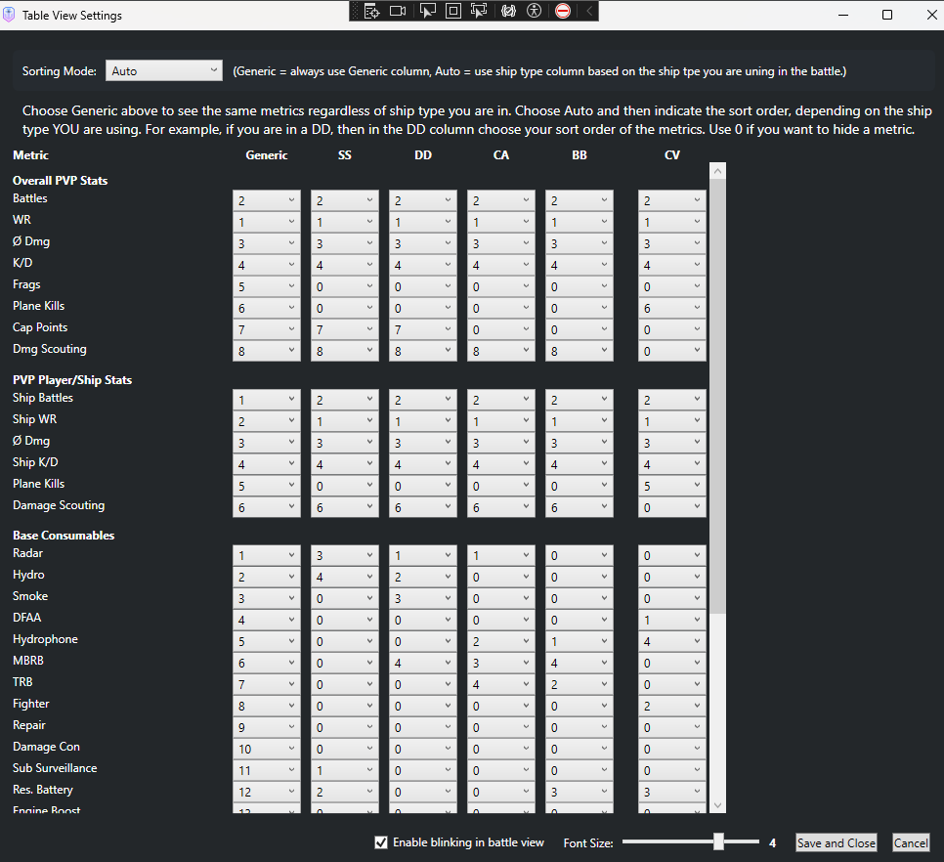Click the Hot Reload braces icon

[x=507, y=11]
